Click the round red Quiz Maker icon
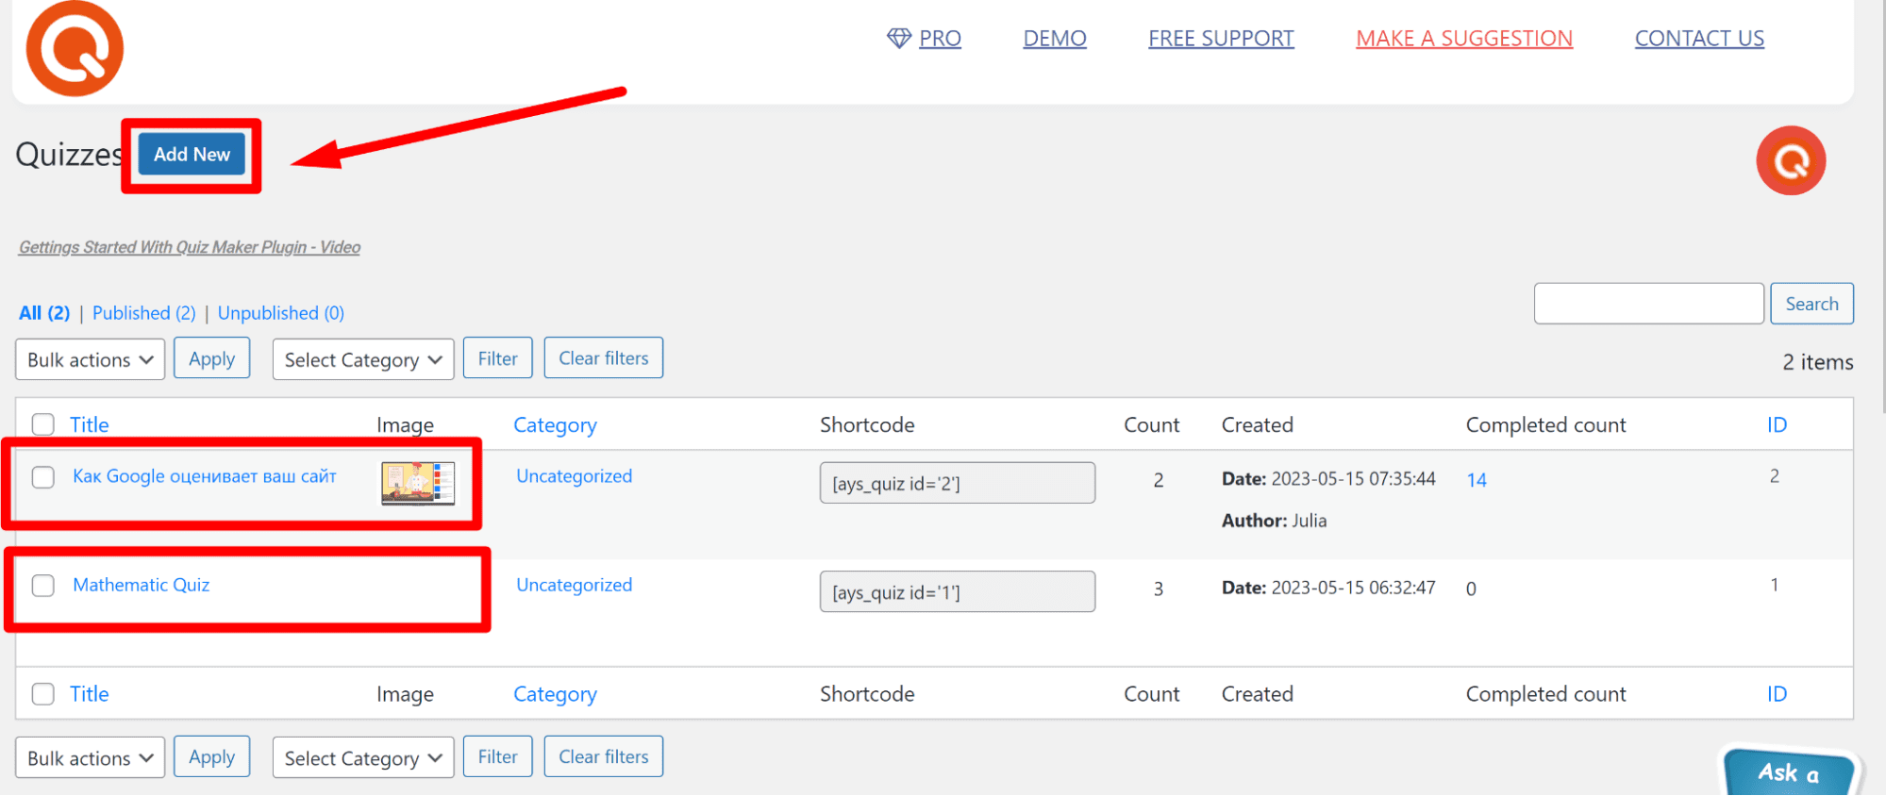This screenshot has width=1886, height=796. coord(1790,161)
